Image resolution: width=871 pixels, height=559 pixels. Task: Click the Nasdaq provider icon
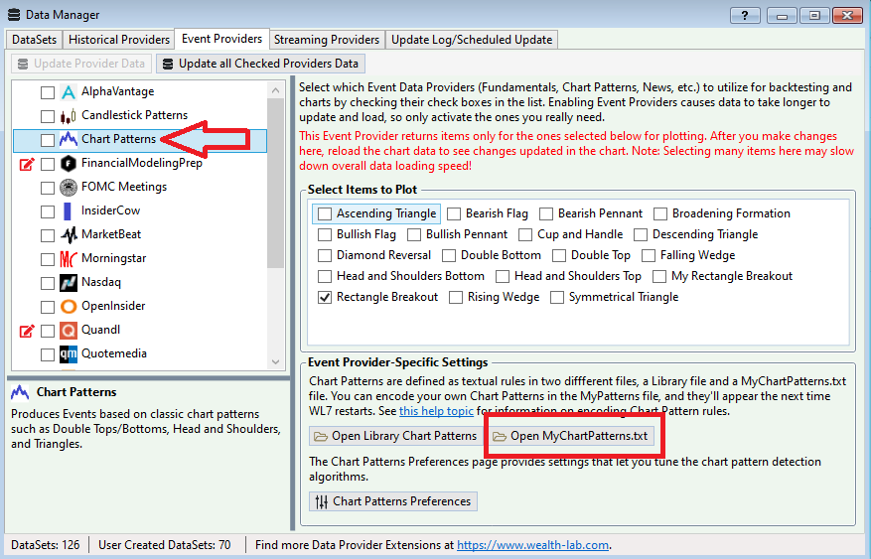pyautogui.click(x=69, y=283)
